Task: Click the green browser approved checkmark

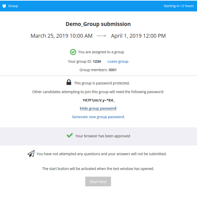Action: coord(70,135)
